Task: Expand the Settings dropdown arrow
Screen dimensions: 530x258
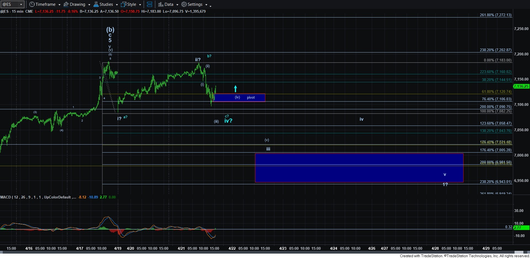Action: click(x=206, y=5)
